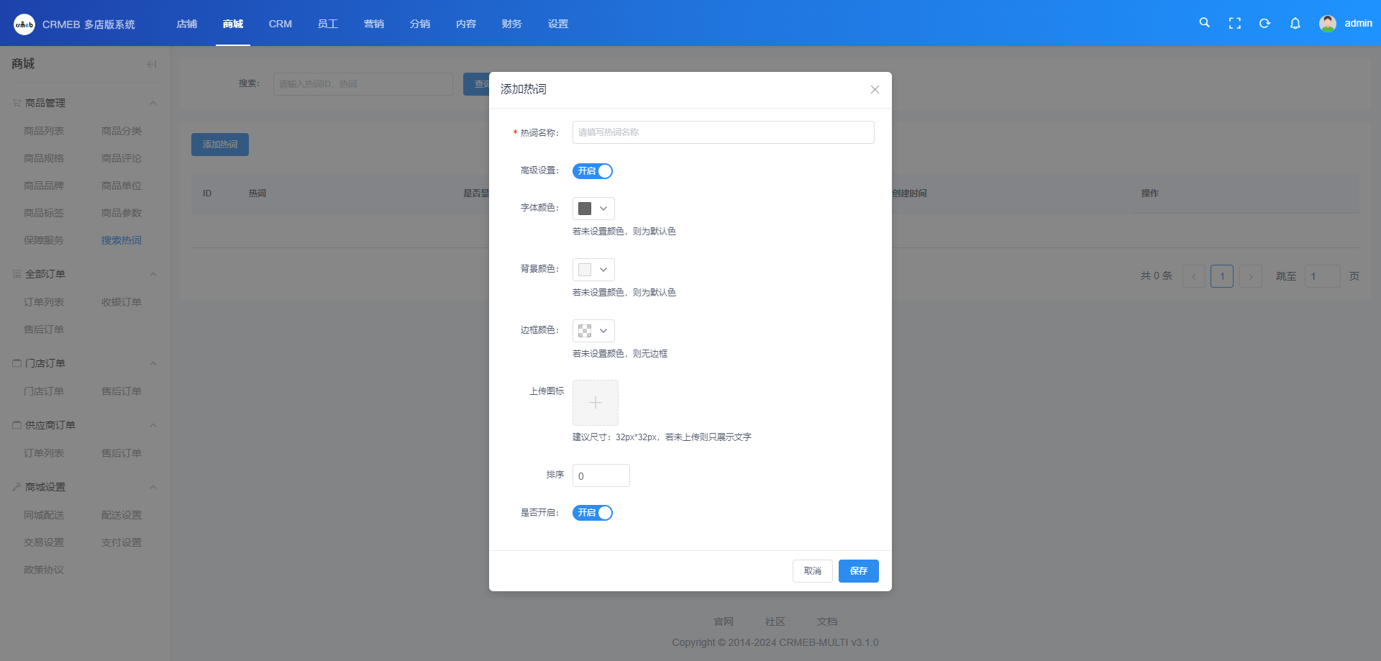Click the admin avatar icon
Viewport: 1381px width, 661px height.
[x=1327, y=24]
